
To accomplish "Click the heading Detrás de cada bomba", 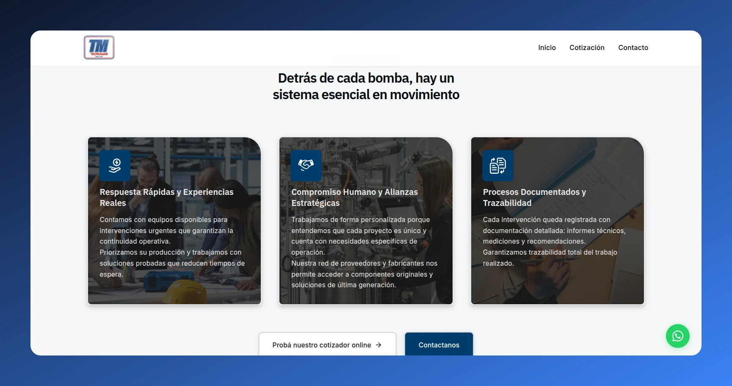I will 366,86.
